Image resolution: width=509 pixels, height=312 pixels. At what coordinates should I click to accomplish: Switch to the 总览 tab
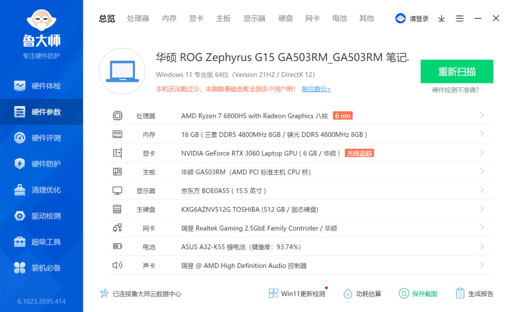coord(107,19)
